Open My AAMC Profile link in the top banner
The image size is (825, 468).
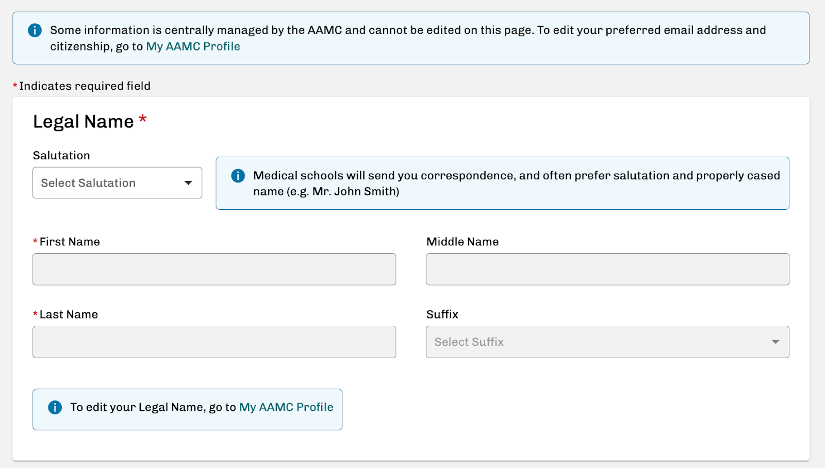pos(193,46)
